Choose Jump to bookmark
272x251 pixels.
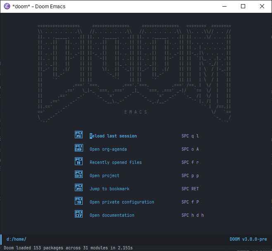pyautogui.click(x=110, y=189)
